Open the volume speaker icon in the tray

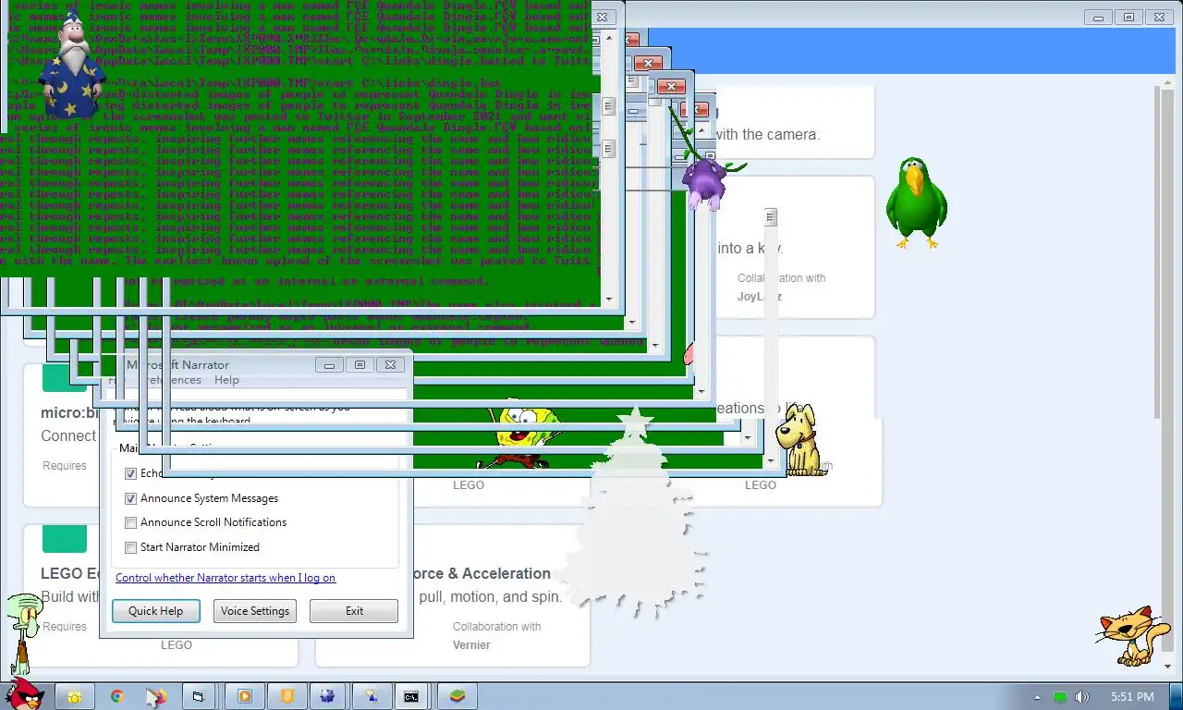coord(1082,697)
